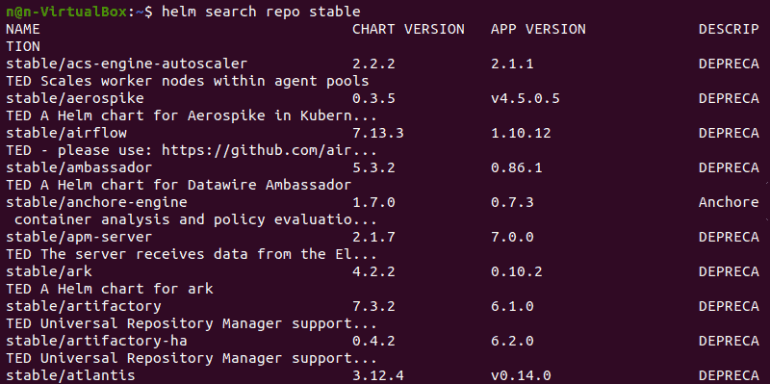Click the stable/apm-server chart name

[x=79, y=238]
